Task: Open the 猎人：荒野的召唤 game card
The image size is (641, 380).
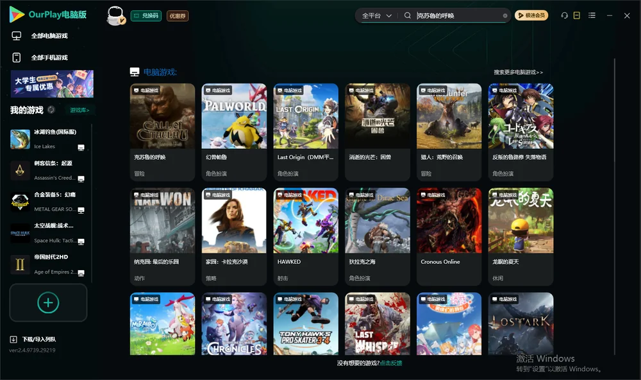Action: click(449, 132)
